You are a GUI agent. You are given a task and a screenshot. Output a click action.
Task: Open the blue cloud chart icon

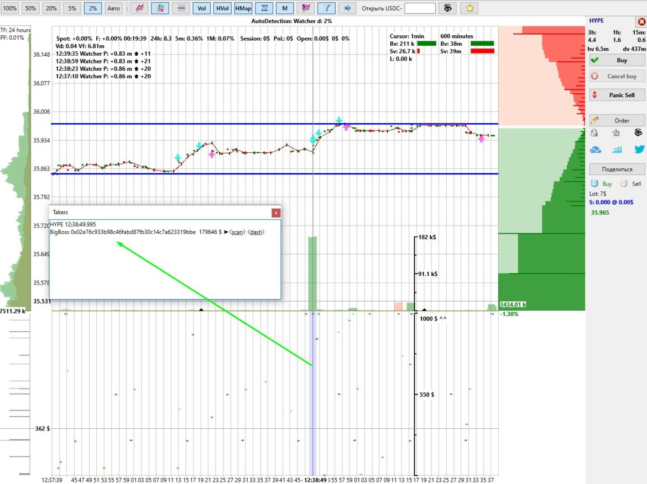pyautogui.click(x=596, y=150)
